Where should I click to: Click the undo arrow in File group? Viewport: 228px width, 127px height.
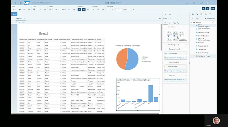[20, 9]
